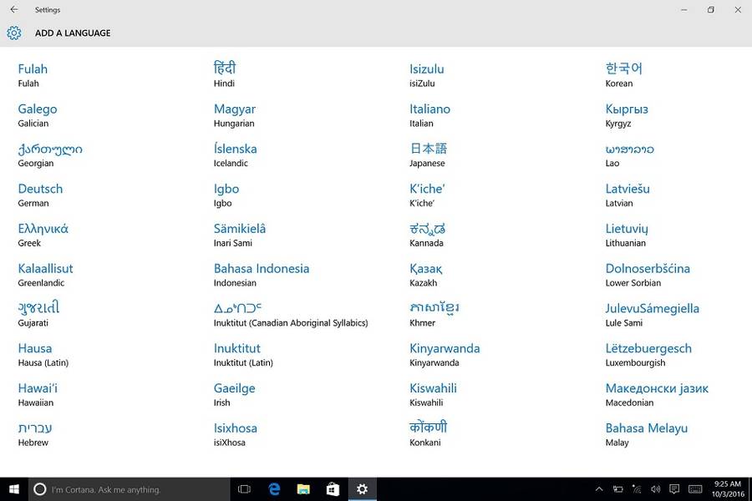Choose Italiano from the language list
The height and width of the screenshot is (501, 752).
tap(429, 109)
